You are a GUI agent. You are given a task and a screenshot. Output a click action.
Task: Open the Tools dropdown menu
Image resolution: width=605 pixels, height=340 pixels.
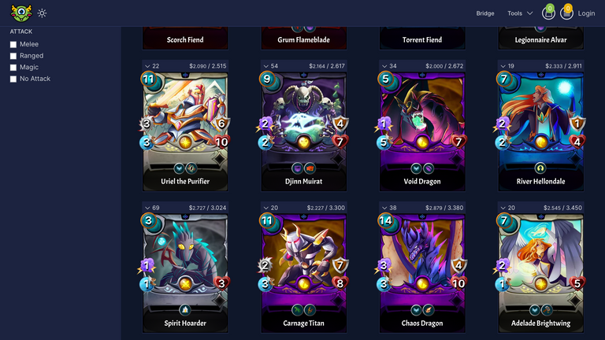520,13
